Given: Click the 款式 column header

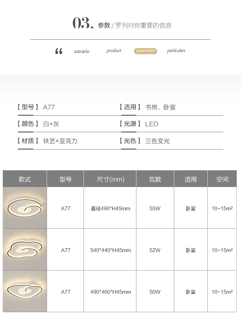Looking at the screenshot, I should [25, 179].
